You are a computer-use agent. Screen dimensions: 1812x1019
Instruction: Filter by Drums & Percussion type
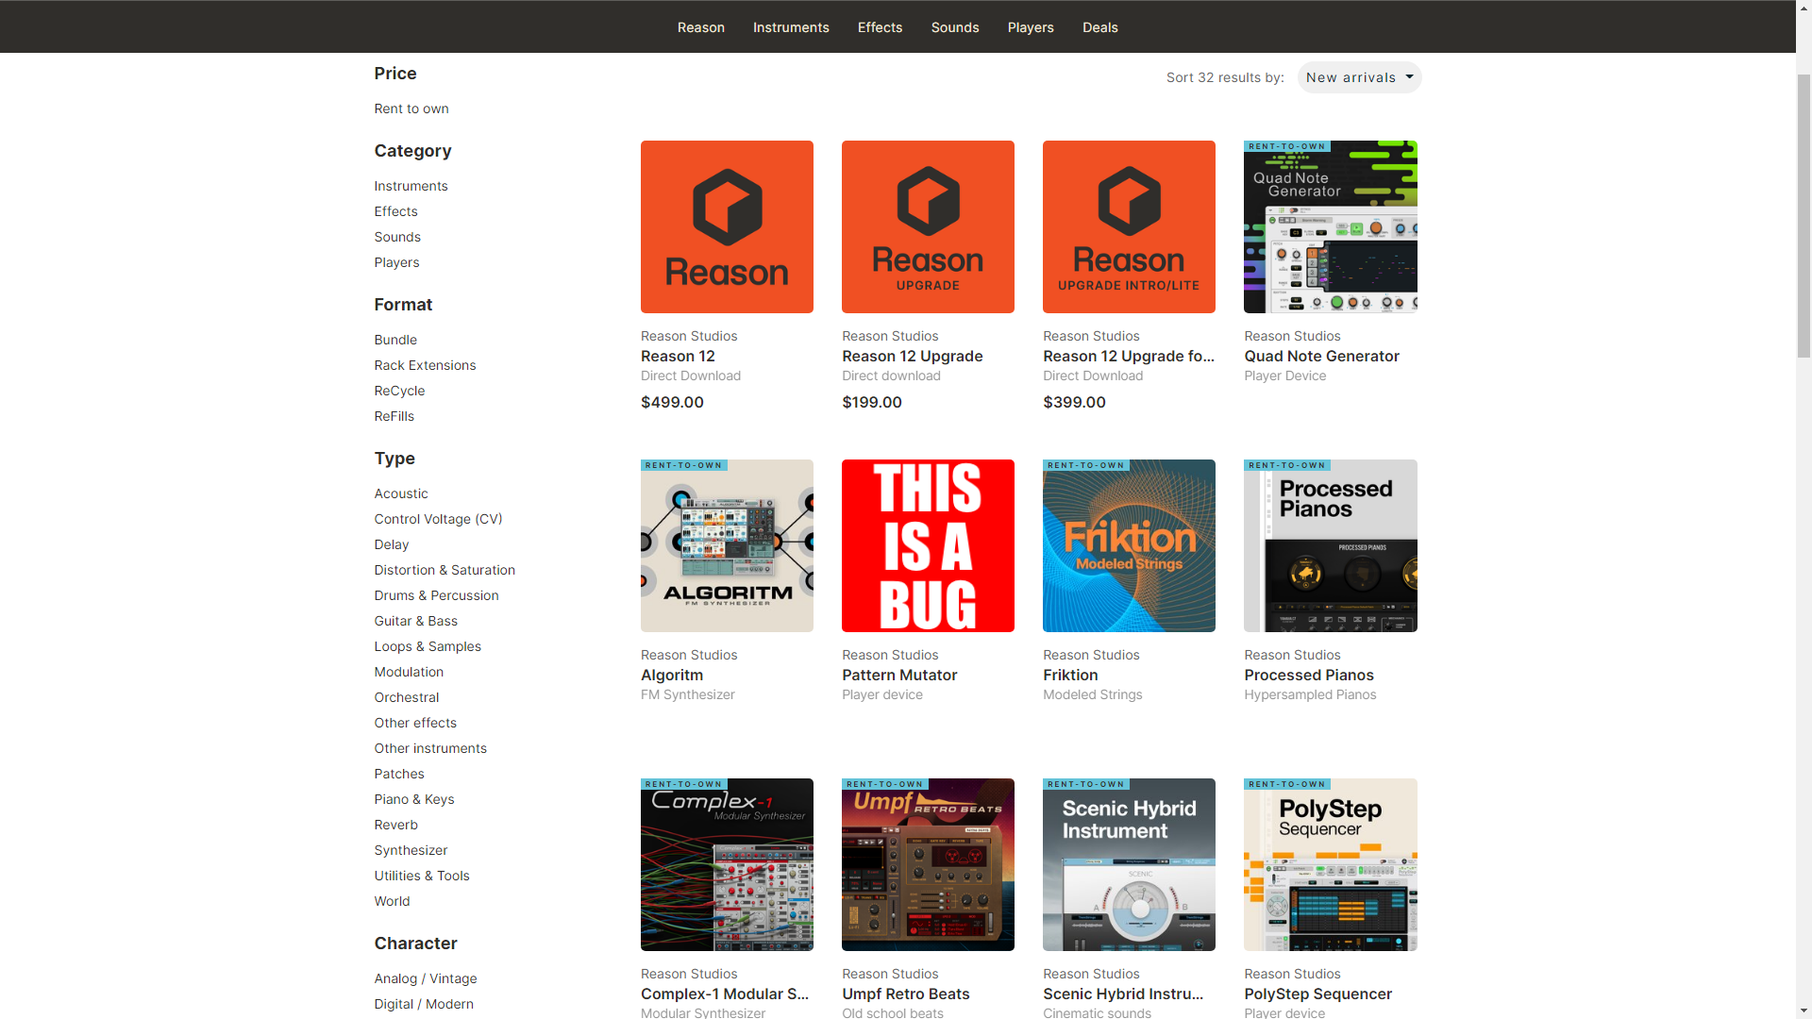coord(436,595)
